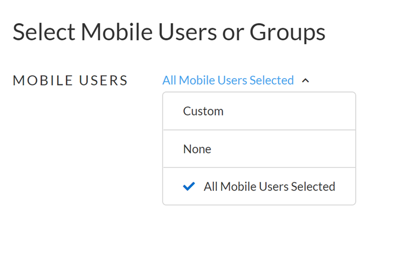This screenshot has height=254, width=409.
Task: Click the Select Mobile Users or Groups heading
Action: pyautogui.click(x=169, y=32)
